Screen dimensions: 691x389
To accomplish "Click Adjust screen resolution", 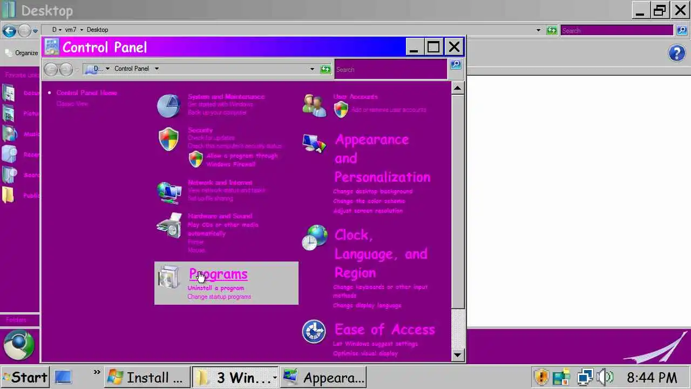I will 368,211.
